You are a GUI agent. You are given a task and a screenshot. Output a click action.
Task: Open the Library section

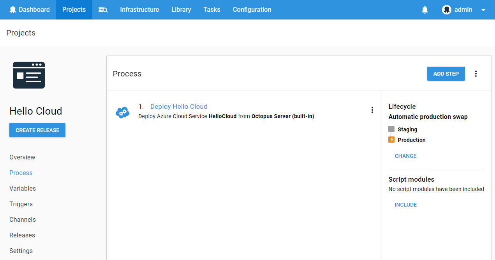[x=181, y=10]
